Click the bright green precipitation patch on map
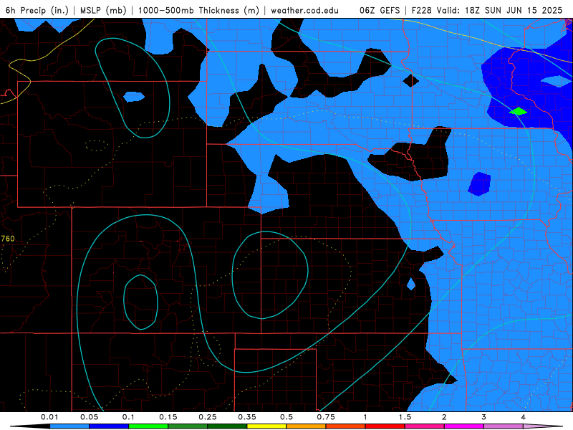The width and height of the screenshot is (573, 430). [518, 111]
